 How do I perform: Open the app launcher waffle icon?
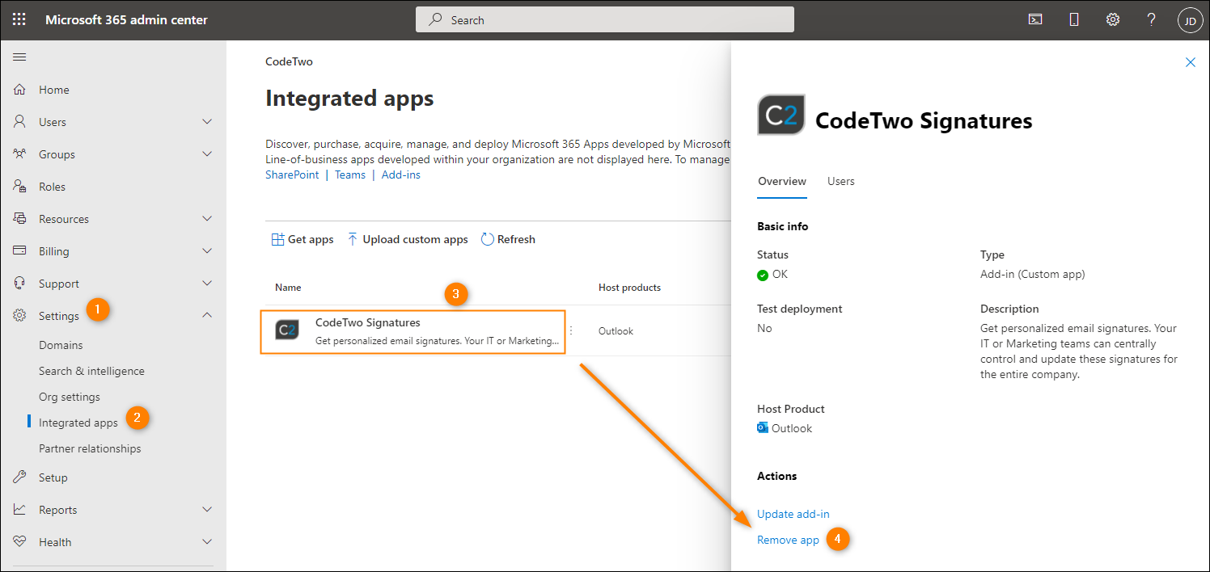[19, 19]
